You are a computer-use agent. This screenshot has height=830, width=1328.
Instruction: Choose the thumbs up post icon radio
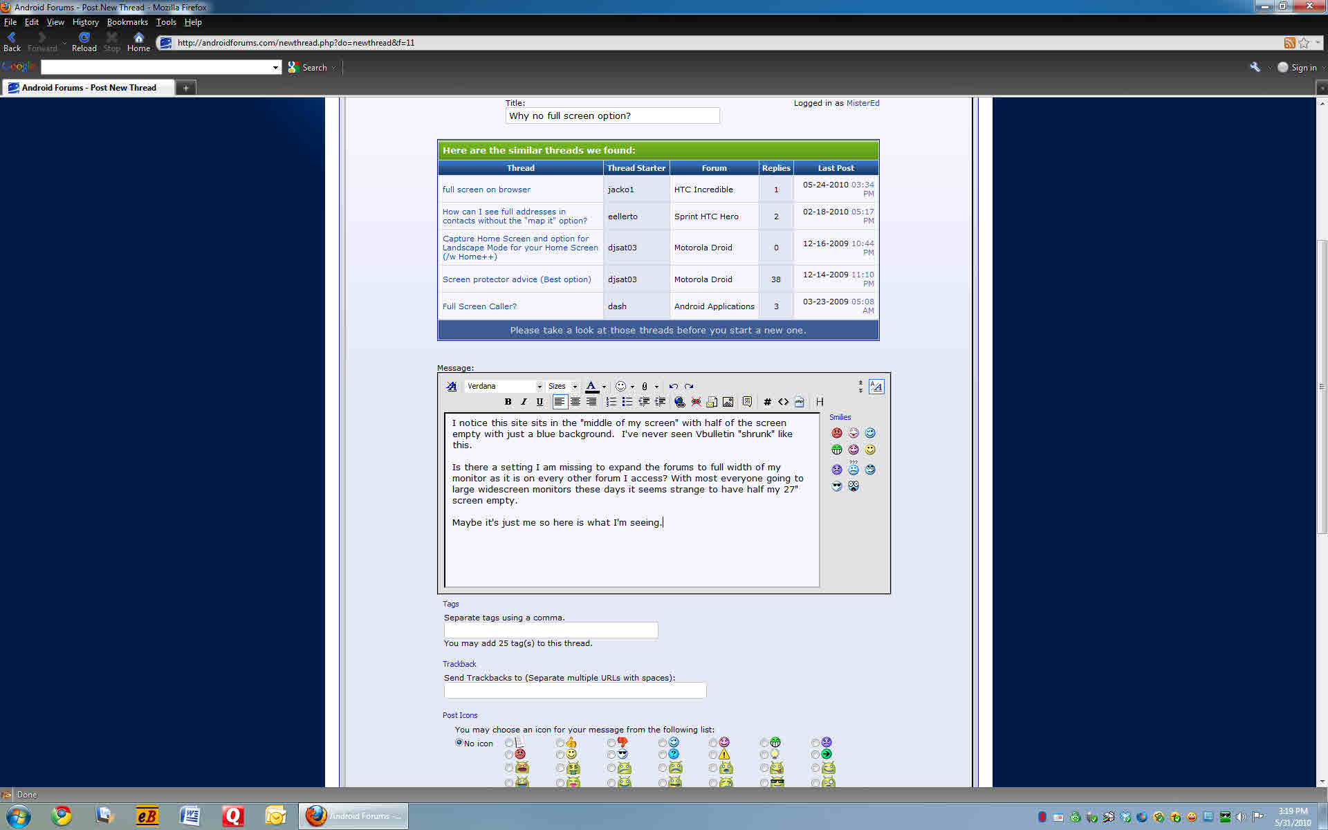pyautogui.click(x=560, y=743)
